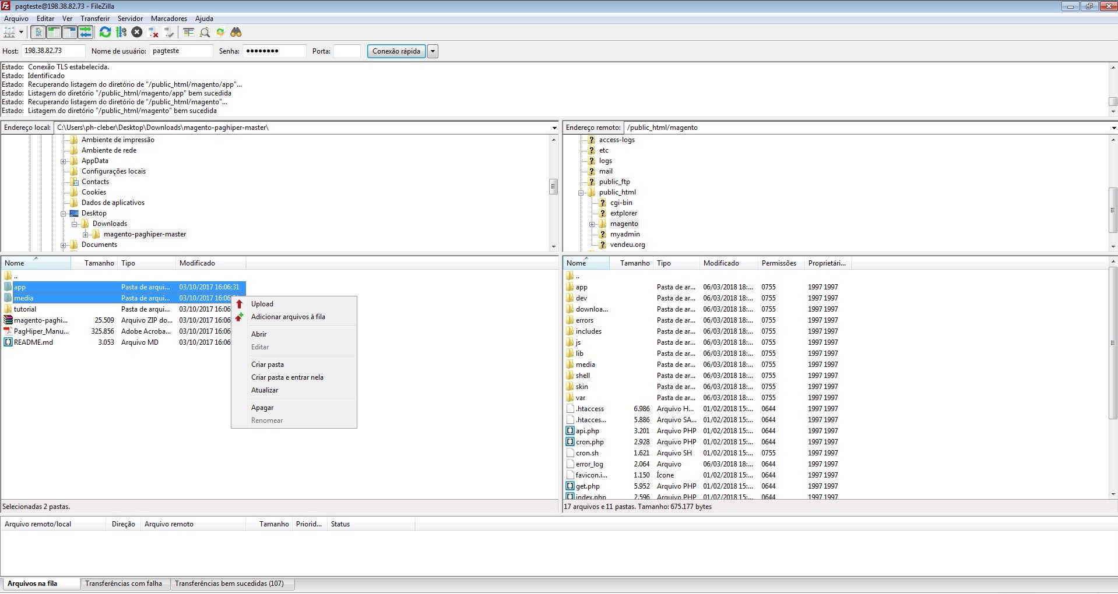Switch to Transferências com falha tab
The image size is (1118, 594).
124,584
